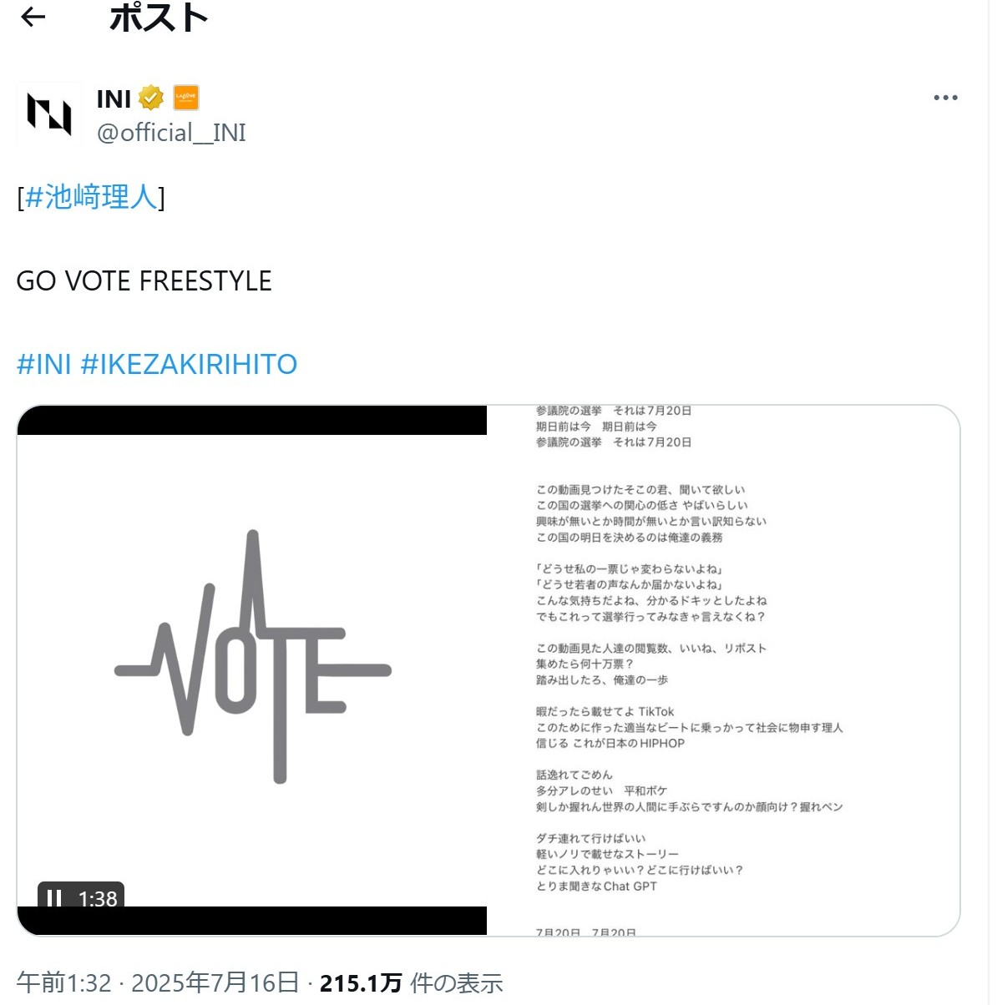
Task: Click the orange LAPONE affiliate badge
Action: (185, 98)
